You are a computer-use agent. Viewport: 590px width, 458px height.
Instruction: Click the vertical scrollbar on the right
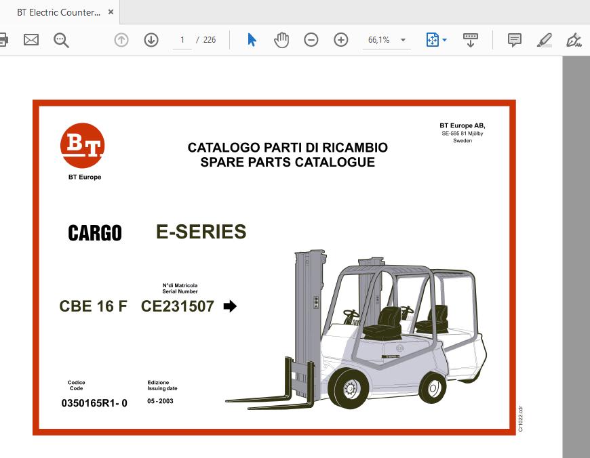point(576,257)
